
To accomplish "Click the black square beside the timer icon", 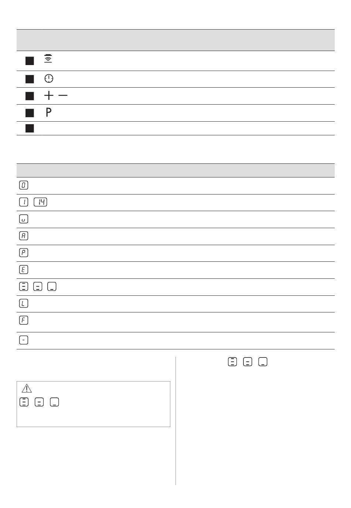I will pyautogui.click(x=30, y=79).
